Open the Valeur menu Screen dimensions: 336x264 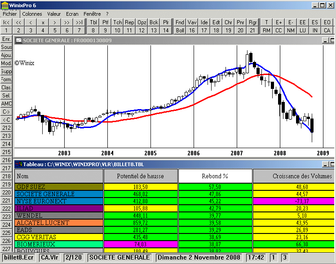tap(54, 14)
